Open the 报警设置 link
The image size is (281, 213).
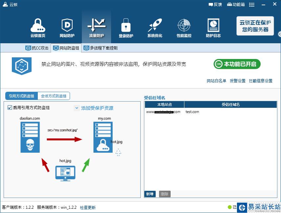[x=238, y=81]
